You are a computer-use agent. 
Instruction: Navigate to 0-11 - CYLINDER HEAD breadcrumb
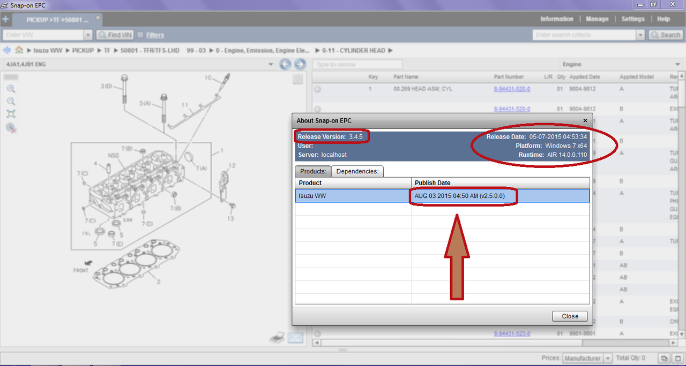[354, 51]
